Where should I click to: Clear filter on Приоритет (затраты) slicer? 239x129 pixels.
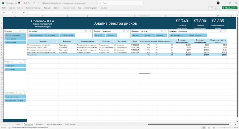click(x=165, y=31)
